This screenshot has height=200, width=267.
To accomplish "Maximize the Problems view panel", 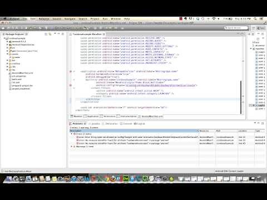I will click(263, 123).
